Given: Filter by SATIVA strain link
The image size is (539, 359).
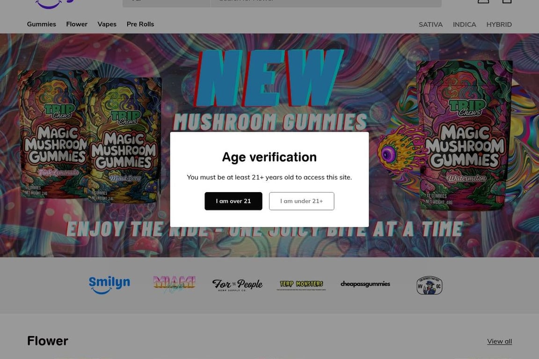Looking at the screenshot, I should click(431, 24).
